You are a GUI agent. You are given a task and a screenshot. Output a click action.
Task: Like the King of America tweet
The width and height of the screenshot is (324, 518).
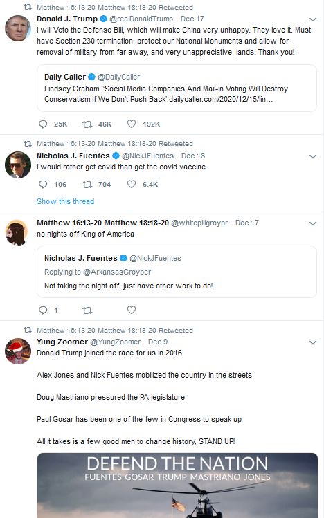click(132, 310)
